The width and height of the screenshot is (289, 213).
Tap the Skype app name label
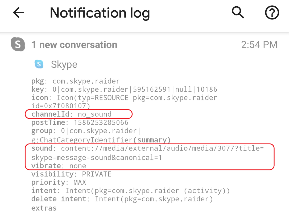(x=64, y=64)
